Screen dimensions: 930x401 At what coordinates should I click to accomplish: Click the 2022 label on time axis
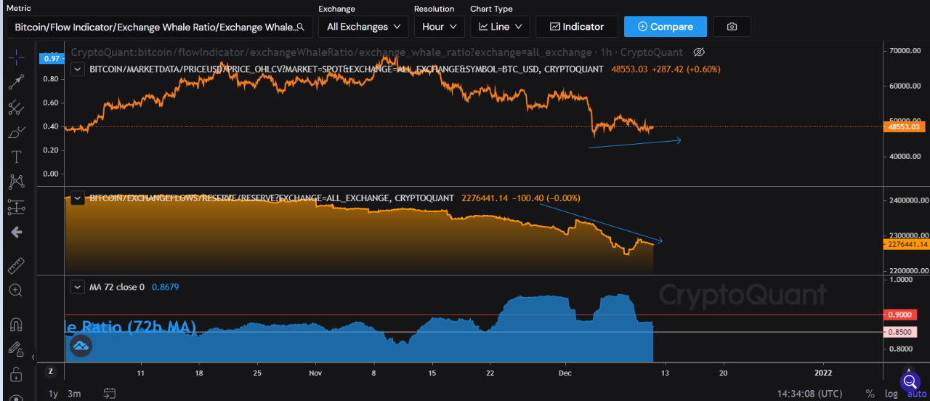[x=824, y=372]
